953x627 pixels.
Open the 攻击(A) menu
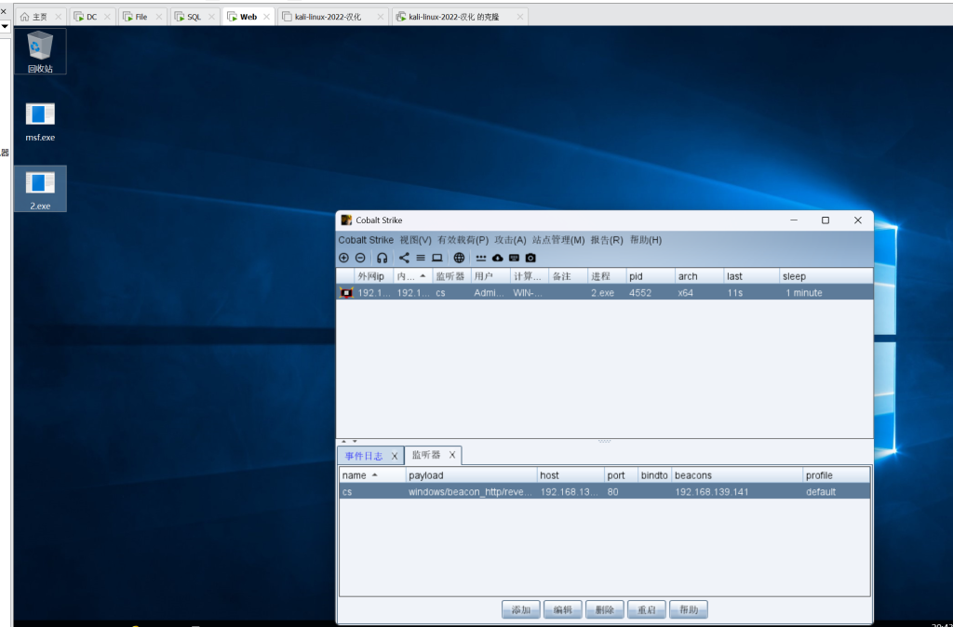coord(511,240)
